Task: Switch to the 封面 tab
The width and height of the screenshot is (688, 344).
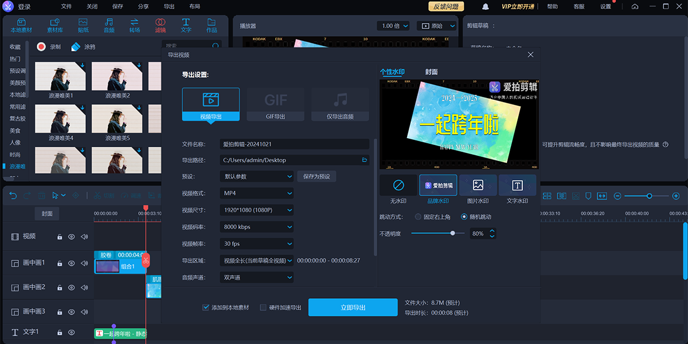Action: [x=431, y=72]
